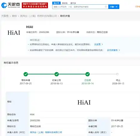Click the blue 天眼一下 search button
140x136 pixels.
coord(114,7)
